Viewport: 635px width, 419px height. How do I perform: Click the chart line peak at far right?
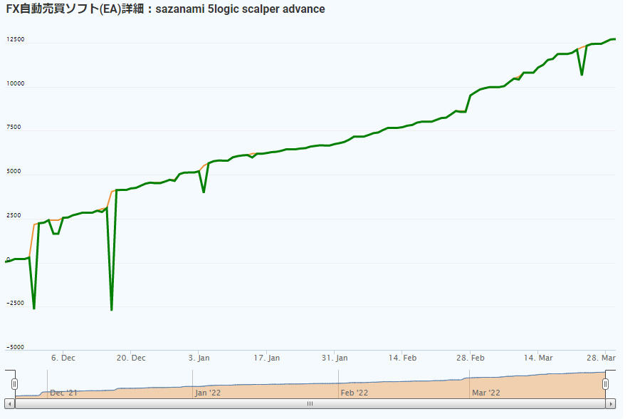613,39
